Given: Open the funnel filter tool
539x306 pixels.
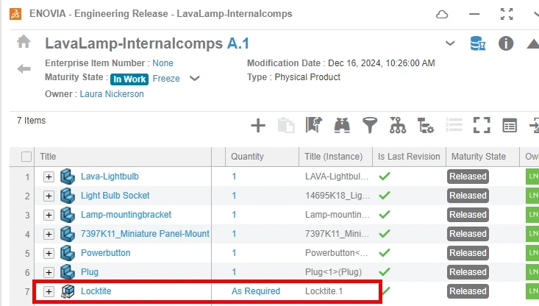Looking at the screenshot, I should [370, 125].
